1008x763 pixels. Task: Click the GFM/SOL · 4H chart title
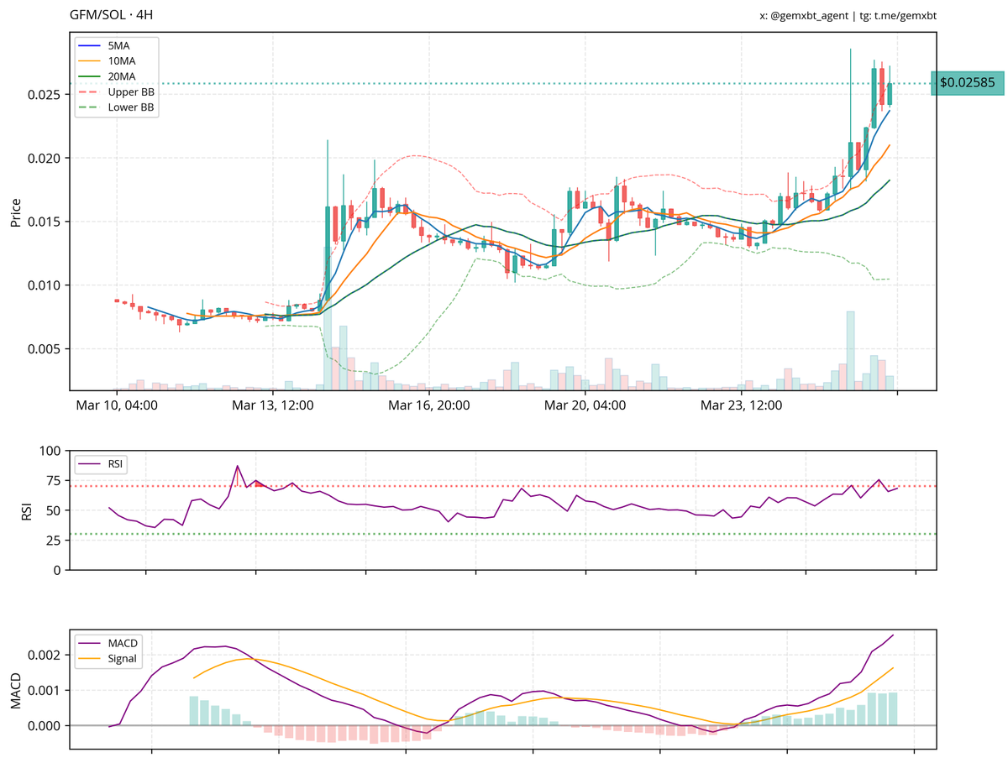[111, 15]
